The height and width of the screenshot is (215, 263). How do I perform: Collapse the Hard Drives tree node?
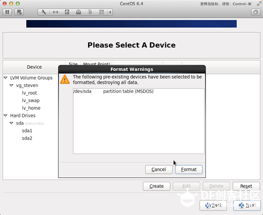click(5, 115)
